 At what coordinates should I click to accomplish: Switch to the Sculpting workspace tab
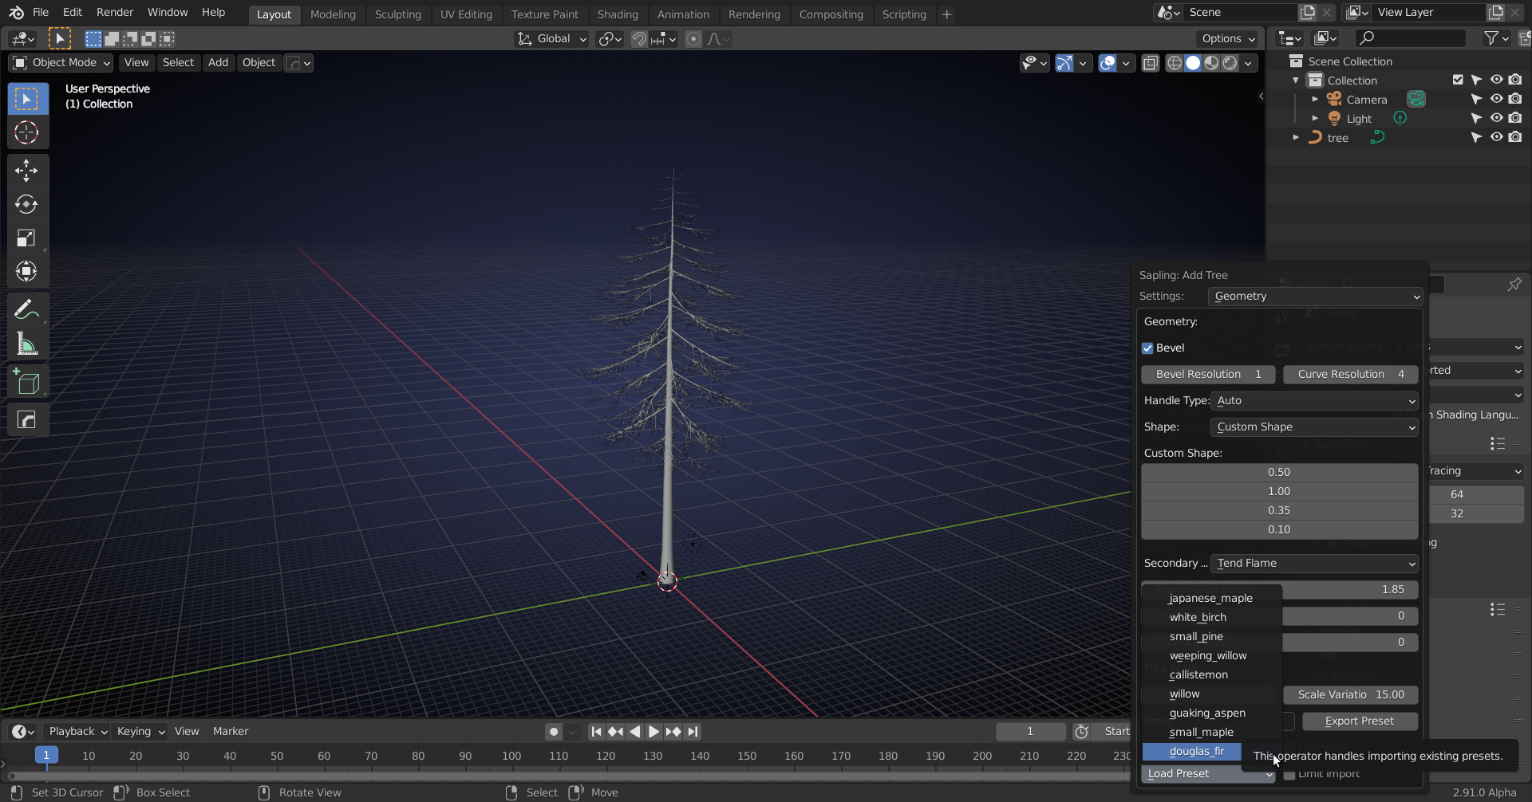(397, 14)
